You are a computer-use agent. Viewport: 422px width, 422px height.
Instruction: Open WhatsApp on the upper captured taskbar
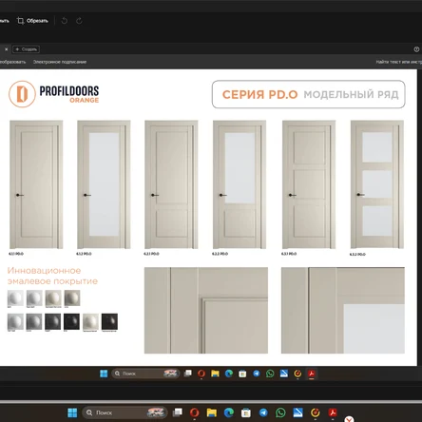270,374
